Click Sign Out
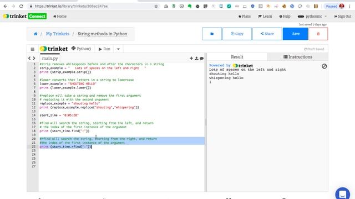 (343, 16)
